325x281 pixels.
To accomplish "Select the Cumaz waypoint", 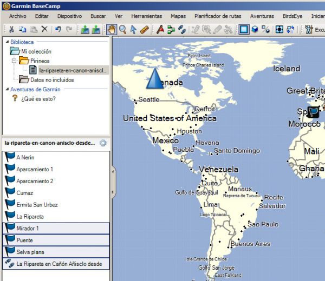I will pos(56,193).
